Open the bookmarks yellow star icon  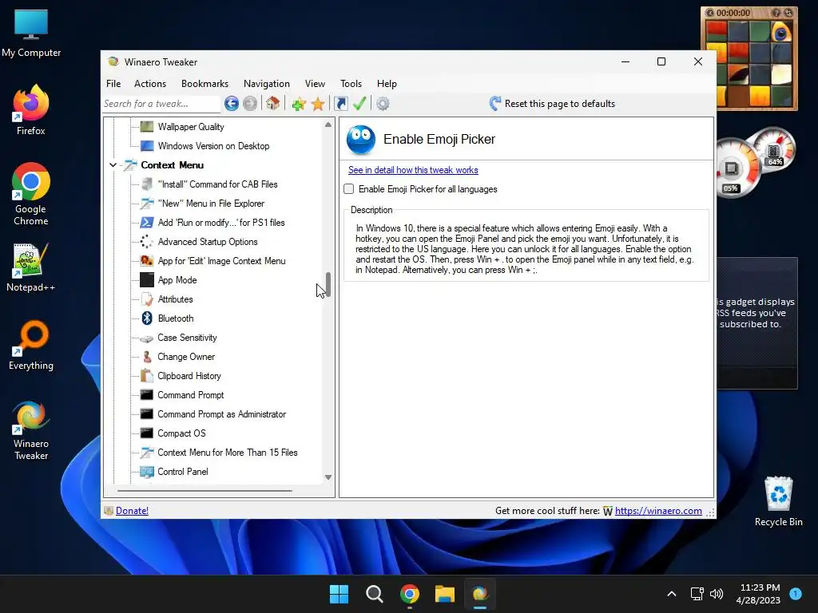click(318, 104)
